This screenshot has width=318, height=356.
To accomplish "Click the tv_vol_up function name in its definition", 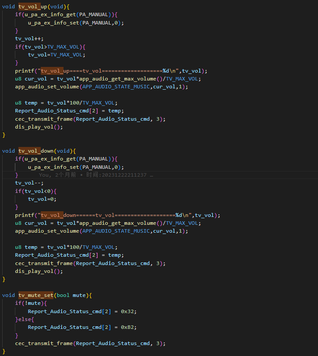I will pos(33,7).
